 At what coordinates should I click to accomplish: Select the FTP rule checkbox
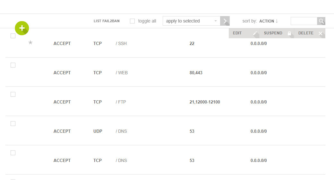(13, 94)
